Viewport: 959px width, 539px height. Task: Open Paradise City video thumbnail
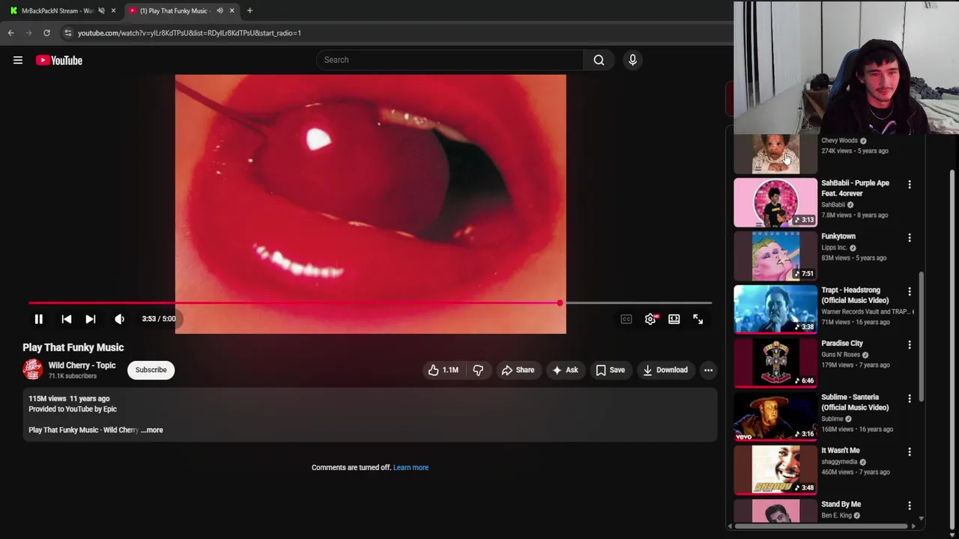click(775, 363)
